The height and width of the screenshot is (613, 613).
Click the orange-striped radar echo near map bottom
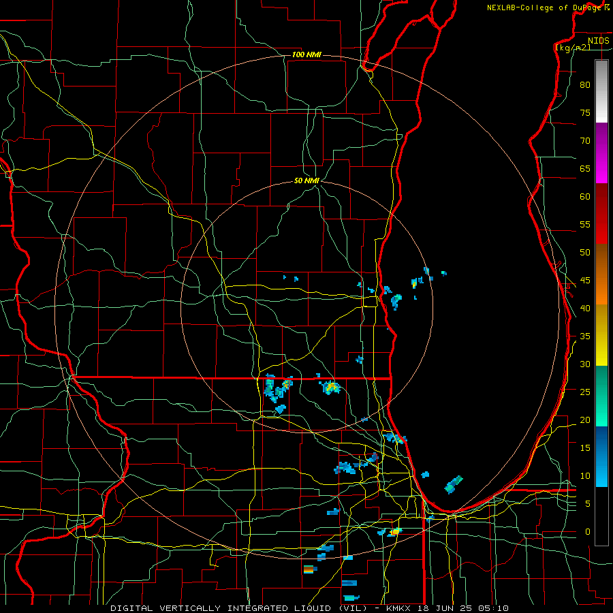309,569
